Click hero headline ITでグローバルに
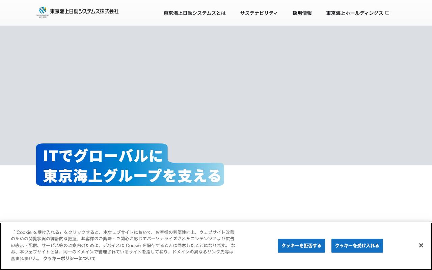This screenshot has height=270, width=432. pyautogui.click(x=103, y=156)
